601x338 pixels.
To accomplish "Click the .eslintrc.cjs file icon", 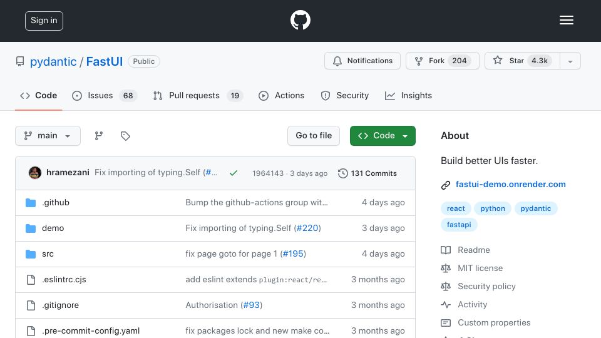I will 31,279.
